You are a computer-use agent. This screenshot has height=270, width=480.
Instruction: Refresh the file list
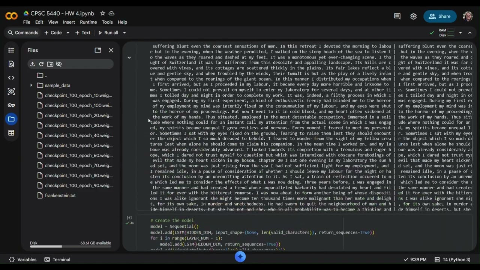pos(41,64)
